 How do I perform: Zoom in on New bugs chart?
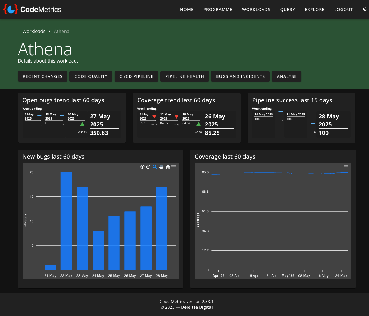coord(142,167)
